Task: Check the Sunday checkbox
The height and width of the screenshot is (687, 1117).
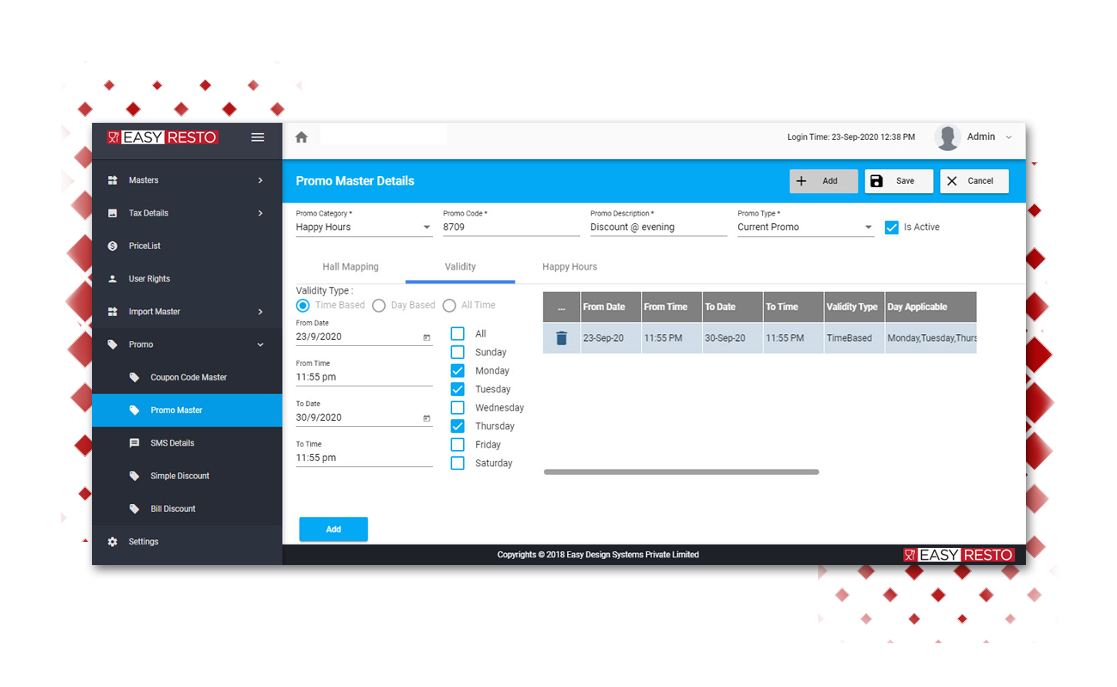Action: 458,352
